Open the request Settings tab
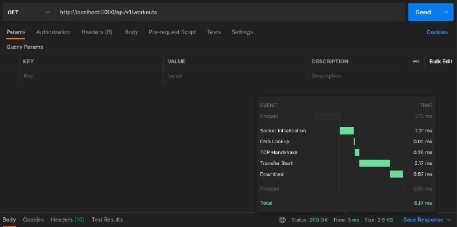Image resolution: width=457 pixels, height=227 pixels. pos(242,32)
